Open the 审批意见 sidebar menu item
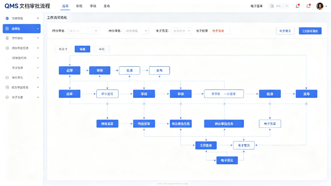The image size is (331, 186). (22, 77)
